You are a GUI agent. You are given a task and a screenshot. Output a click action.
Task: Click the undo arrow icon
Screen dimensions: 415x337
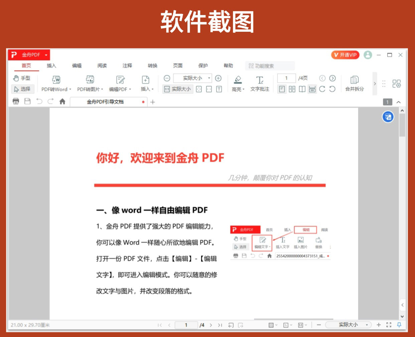click(x=39, y=101)
